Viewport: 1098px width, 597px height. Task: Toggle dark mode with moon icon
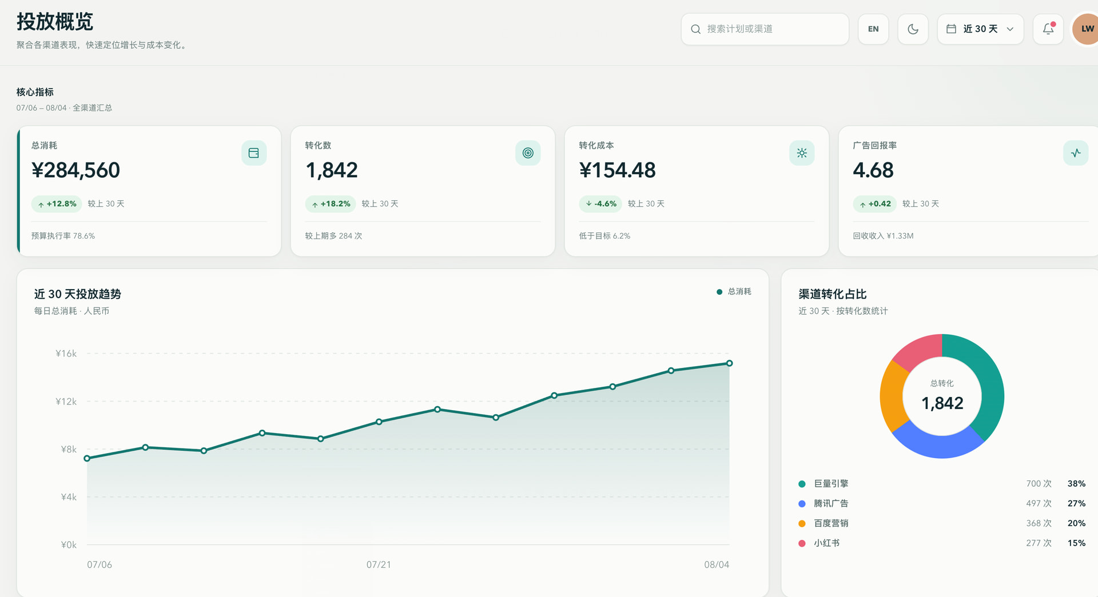(x=913, y=29)
